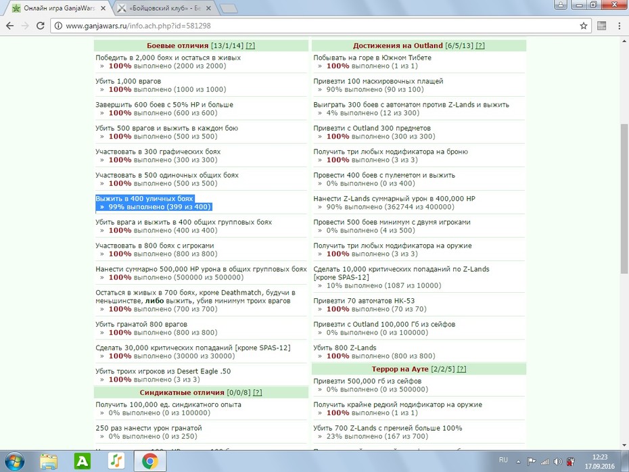Open the green 'A' app in taskbar
629x472 pixels.
coord(83,462)
